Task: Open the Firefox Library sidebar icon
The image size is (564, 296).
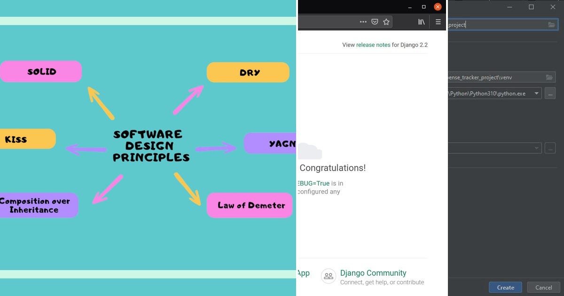Action: click(x=421, y=22)
